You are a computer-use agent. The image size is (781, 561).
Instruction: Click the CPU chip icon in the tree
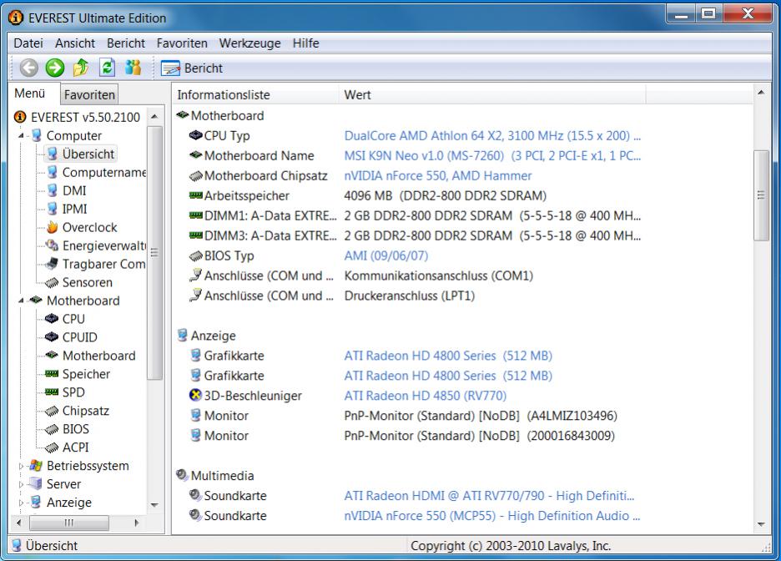(x=52, y=318)
